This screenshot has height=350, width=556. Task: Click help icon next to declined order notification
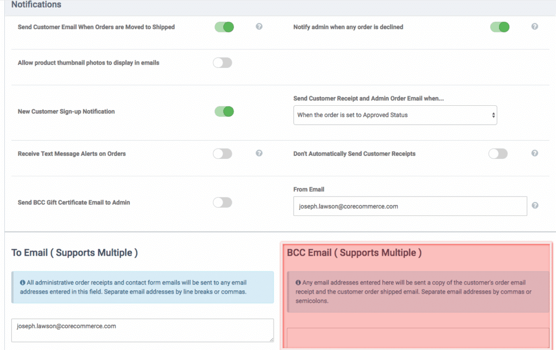point(534,27)
